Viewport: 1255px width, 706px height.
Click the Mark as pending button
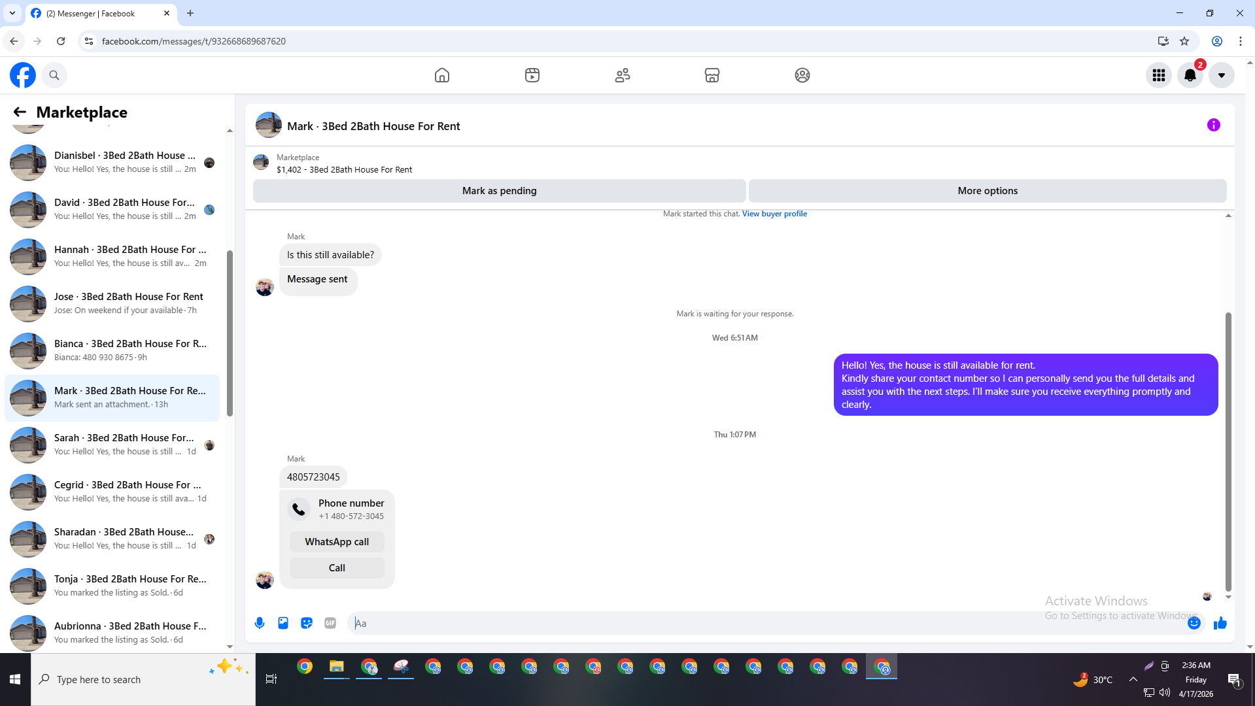tap(499, 191)
